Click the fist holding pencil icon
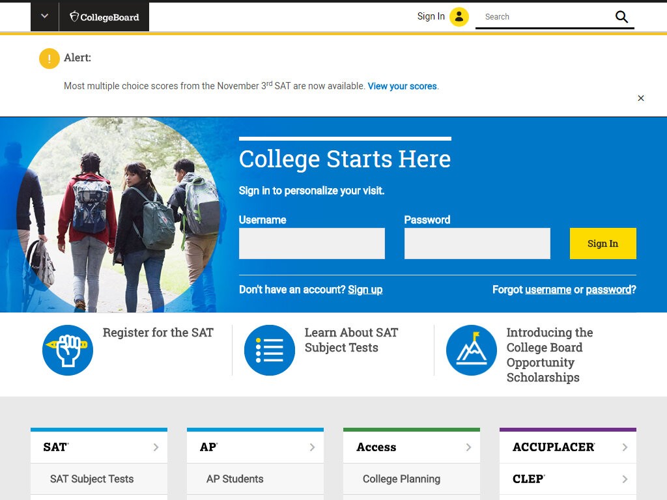667x500 pixels. coord(68,350)
